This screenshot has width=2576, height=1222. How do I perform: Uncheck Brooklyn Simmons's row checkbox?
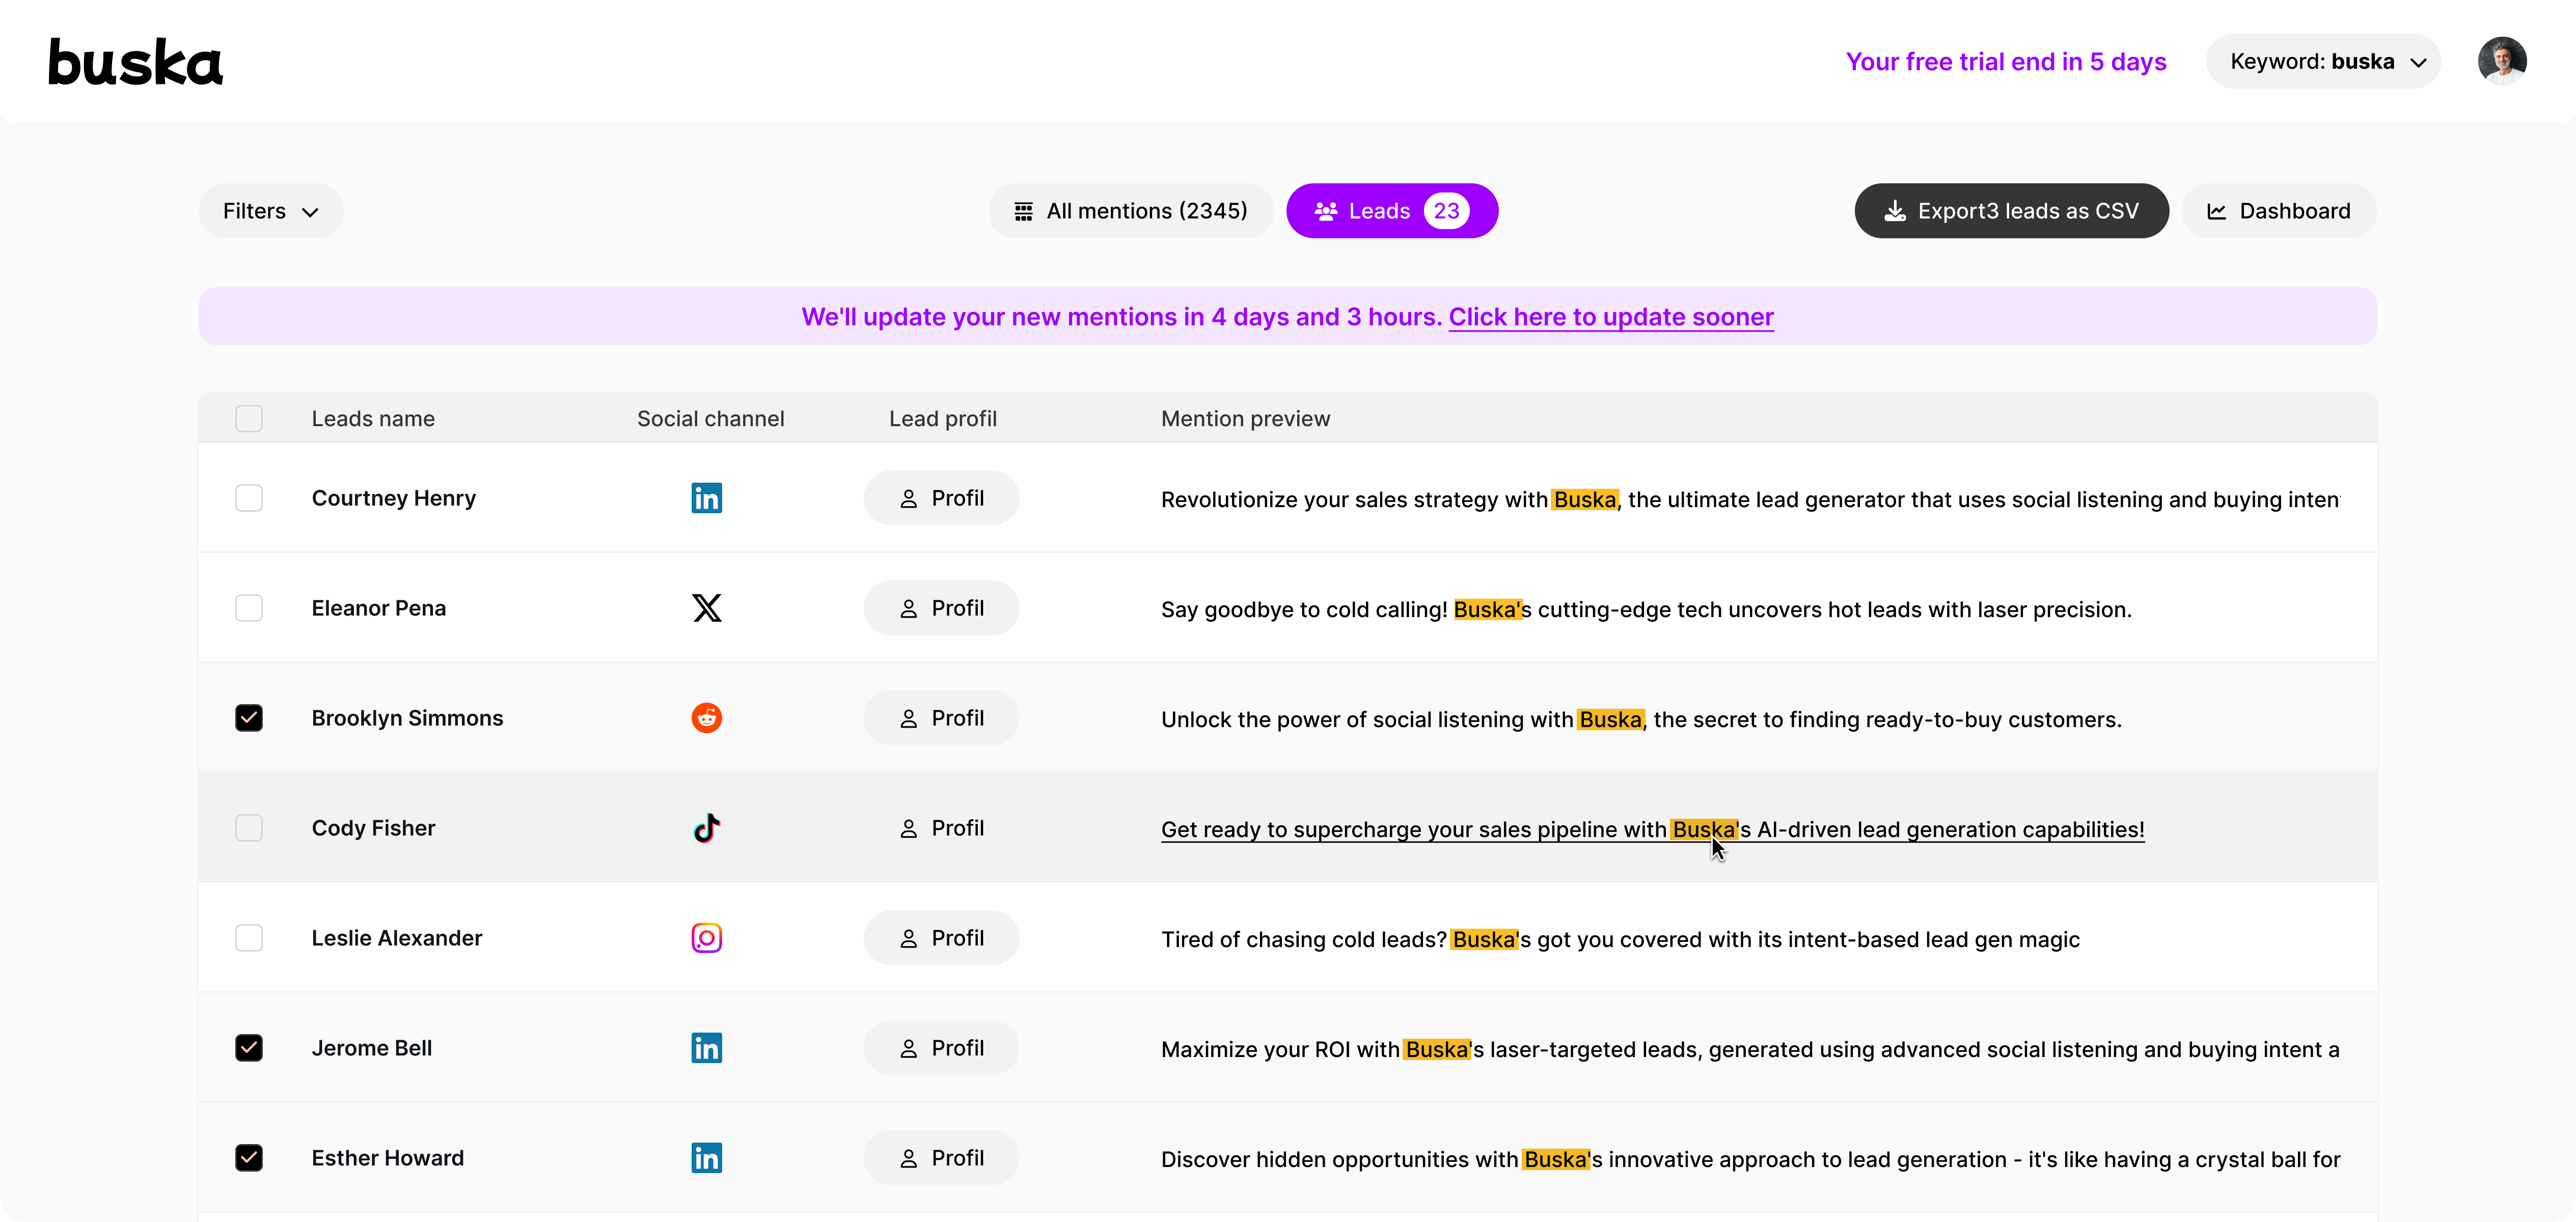pos(250,717)
